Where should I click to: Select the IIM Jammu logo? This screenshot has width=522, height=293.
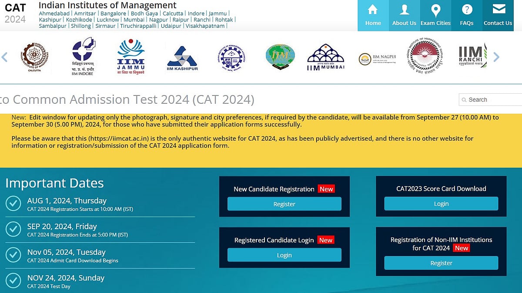click(130, 57)
